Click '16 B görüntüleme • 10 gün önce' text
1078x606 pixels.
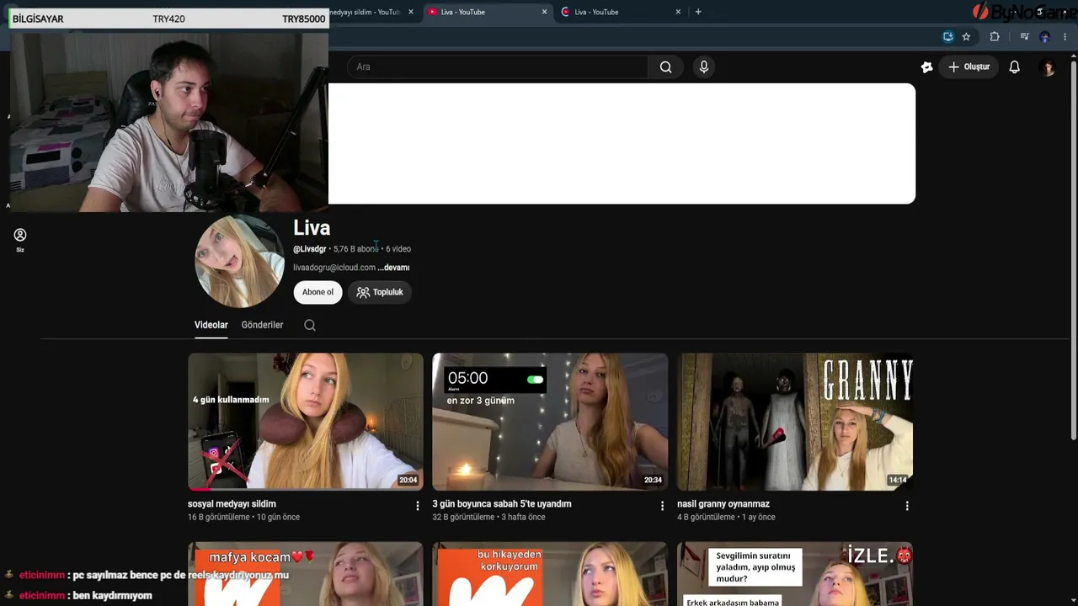[243, 517]
